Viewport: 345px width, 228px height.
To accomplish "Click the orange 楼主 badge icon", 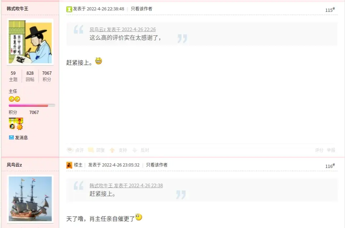I will point(69,165).
